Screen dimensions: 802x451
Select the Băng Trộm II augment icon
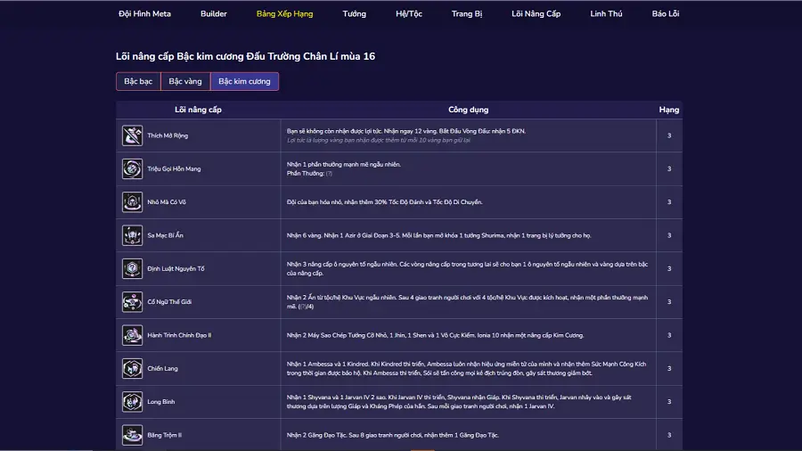[x=132, y=435]
